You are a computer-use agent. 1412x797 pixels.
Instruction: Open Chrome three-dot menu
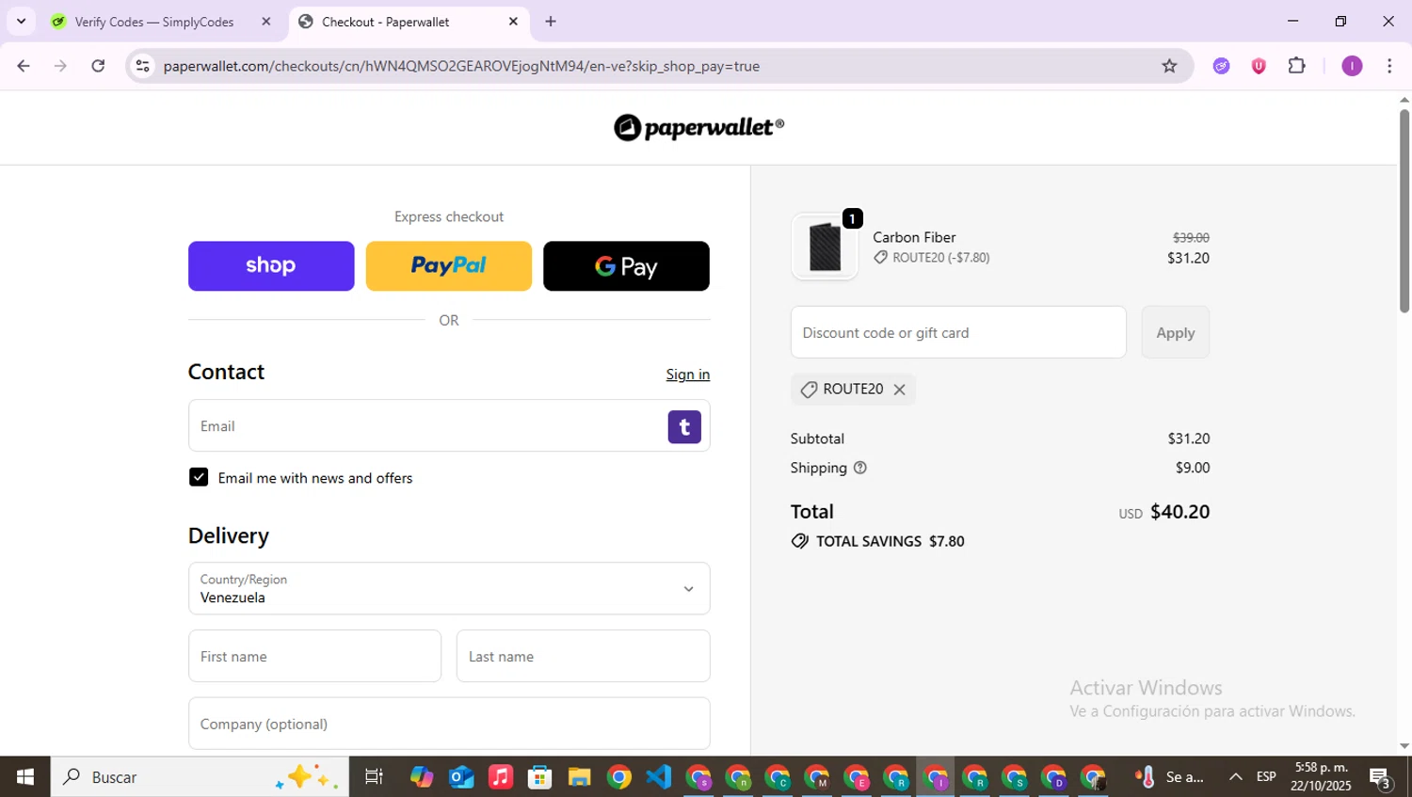click(1389, 66)
